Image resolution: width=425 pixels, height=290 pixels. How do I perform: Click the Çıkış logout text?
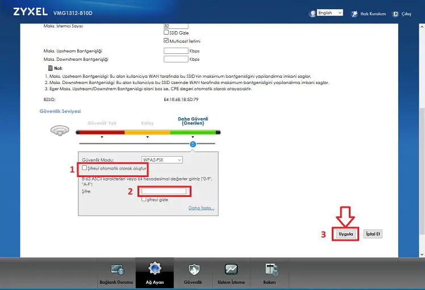(406, 14)
